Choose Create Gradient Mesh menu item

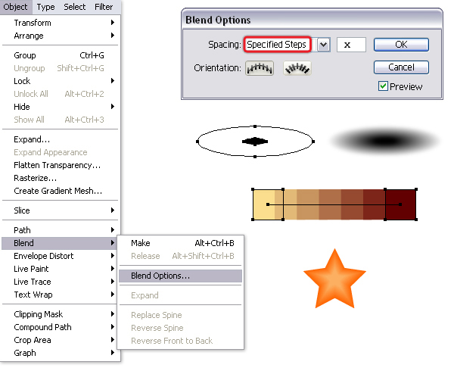click(58, 191)
